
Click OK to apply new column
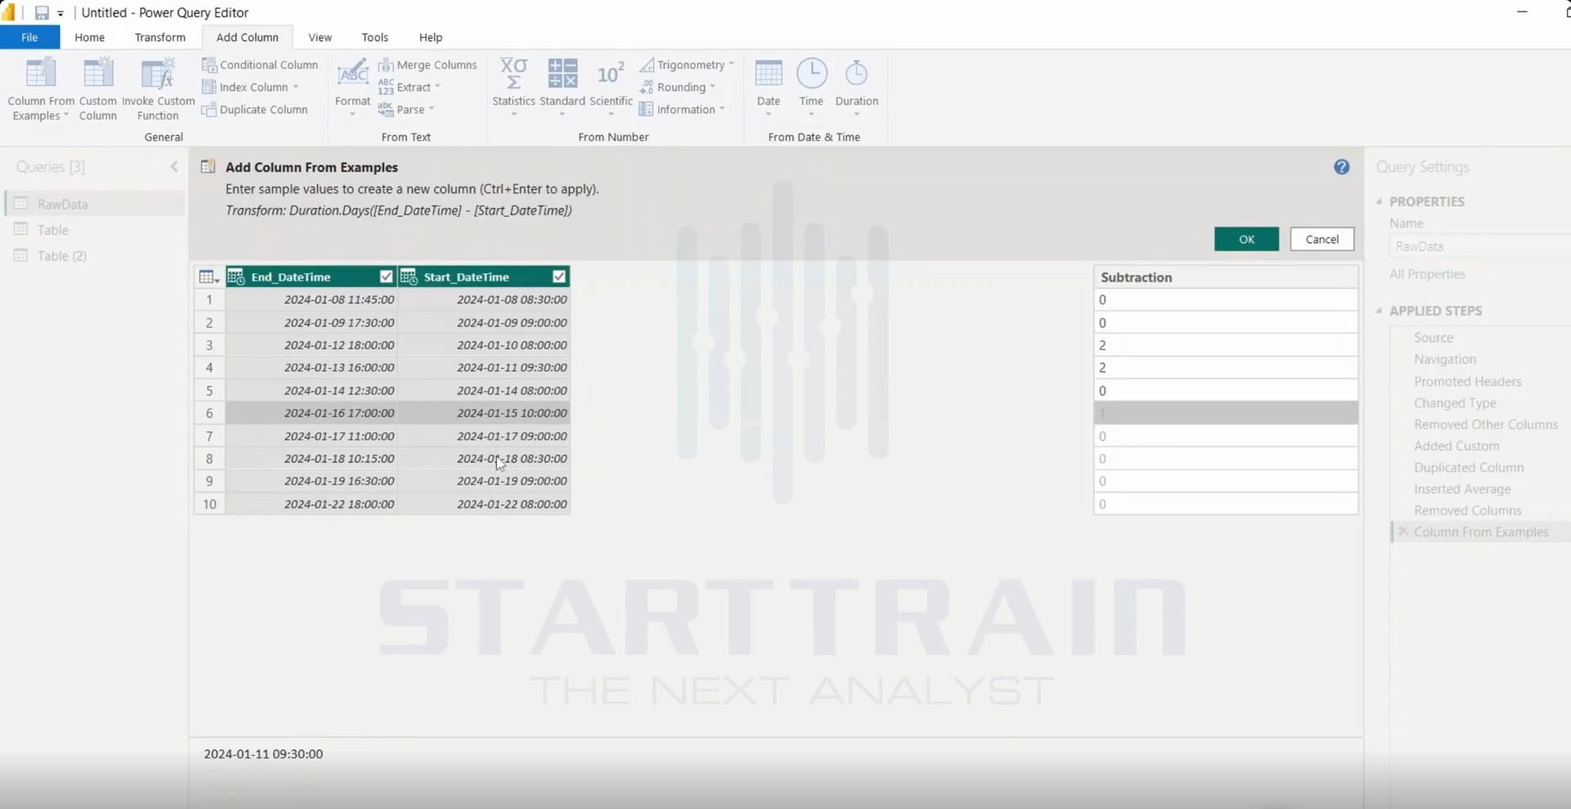click(x=1246, y=239)
